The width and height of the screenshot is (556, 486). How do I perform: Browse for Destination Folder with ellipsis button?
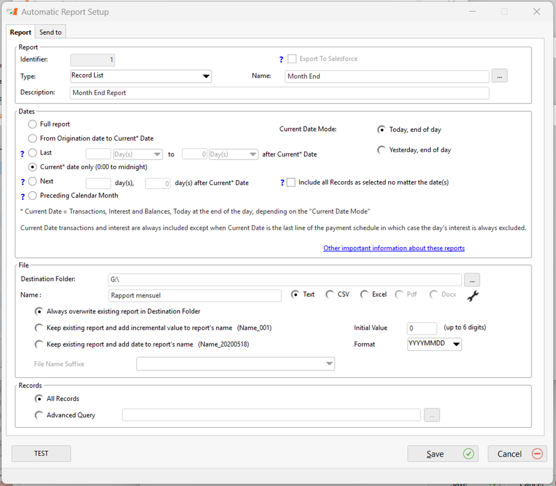[472, 280]
